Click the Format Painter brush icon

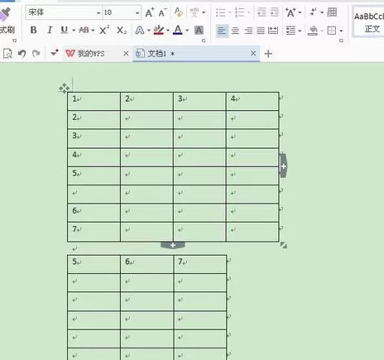tap(5, 14)
